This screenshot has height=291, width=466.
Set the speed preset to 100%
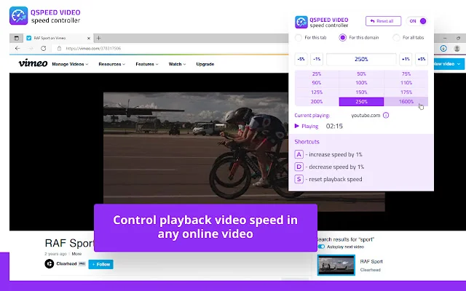coord(361,83)
